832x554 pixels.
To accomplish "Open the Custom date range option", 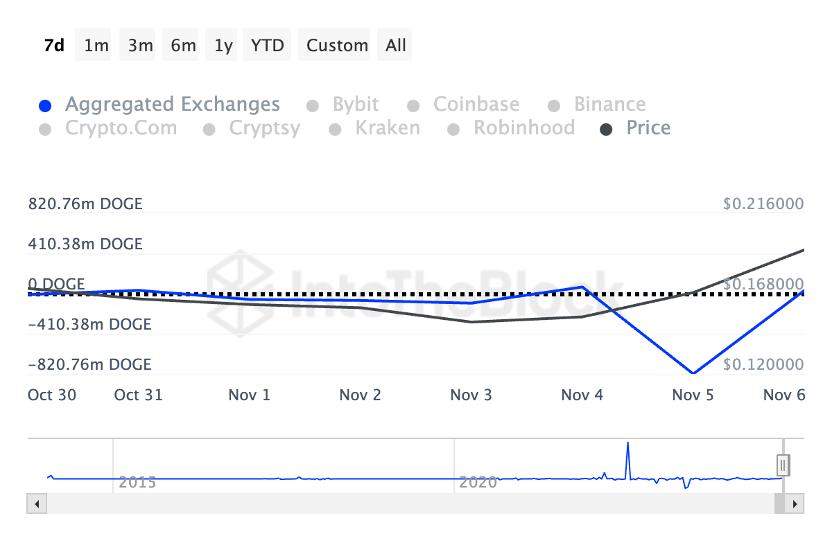I will (337, 46).
